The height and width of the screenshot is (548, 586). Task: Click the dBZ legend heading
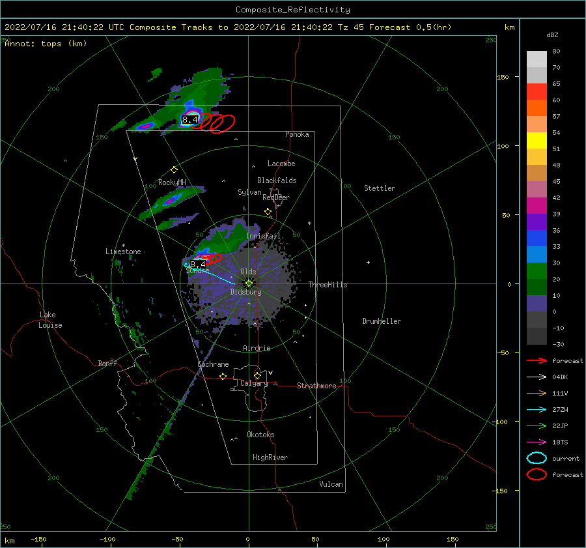coord(552,35)
